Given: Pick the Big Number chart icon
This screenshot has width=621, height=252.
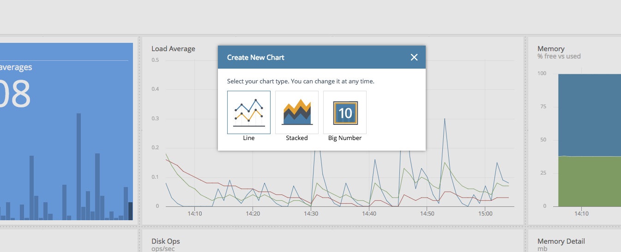Looking at the screenshot, I should tap(345, 112).
